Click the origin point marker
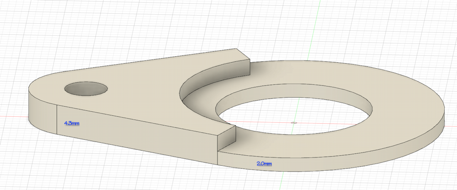The image size is (457, 190). pos(295,122)
